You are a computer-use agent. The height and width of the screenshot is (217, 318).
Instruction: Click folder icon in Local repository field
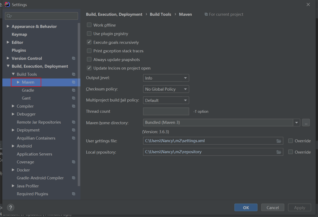click(279, 152)
